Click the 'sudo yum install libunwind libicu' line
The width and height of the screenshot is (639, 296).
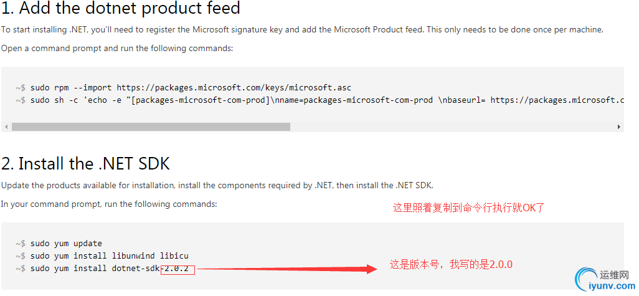[102, 256]
